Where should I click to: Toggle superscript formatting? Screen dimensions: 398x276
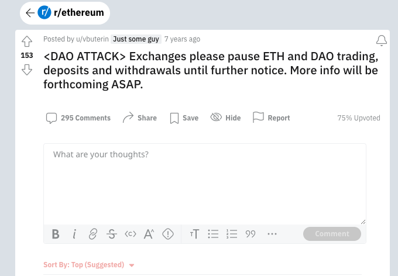point(149,234)
